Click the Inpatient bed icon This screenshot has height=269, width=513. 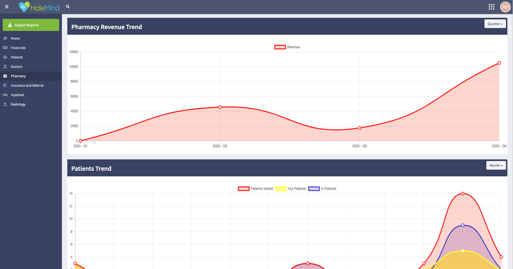tap(5, 95)
